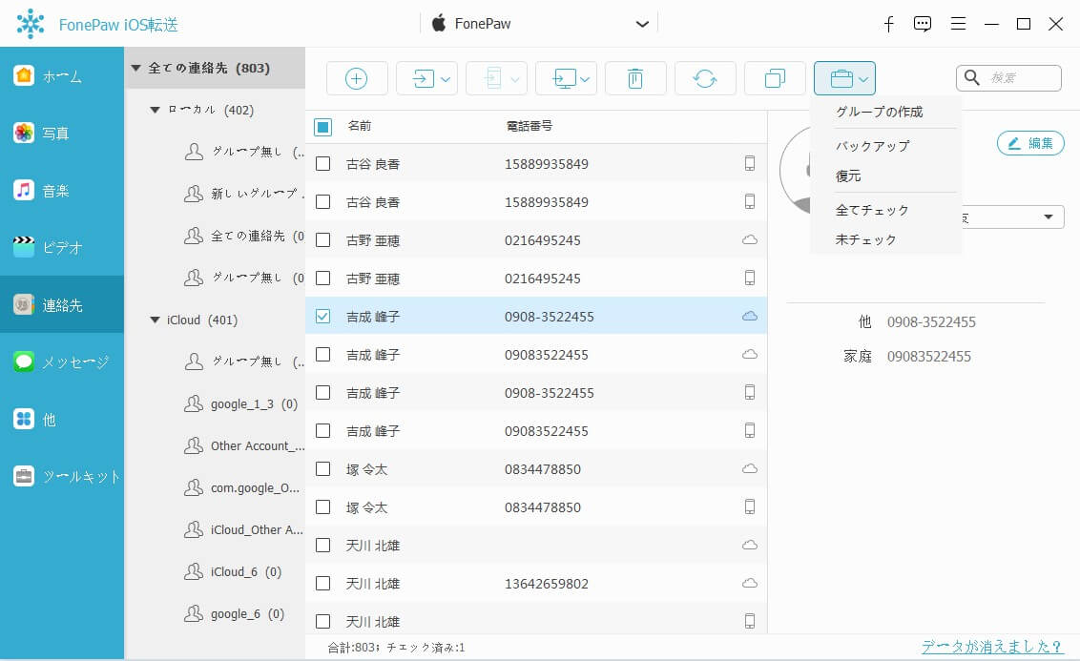The height and width of the screenshot is (661, 1080).
Task: Click the contact avatar picture
Action: tap(797, 170)
